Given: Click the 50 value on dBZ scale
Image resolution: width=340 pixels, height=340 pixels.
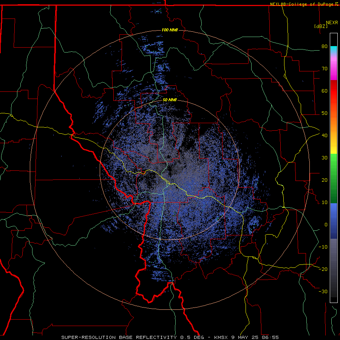Looking at the screenshot, I should click(x=325, y=113).
